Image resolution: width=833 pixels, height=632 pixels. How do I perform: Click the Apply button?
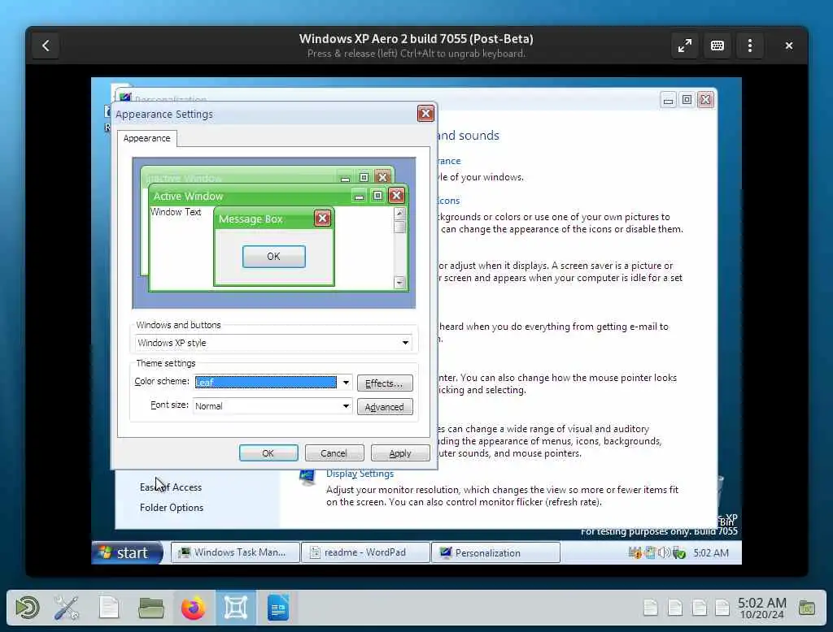coord(400,453)
